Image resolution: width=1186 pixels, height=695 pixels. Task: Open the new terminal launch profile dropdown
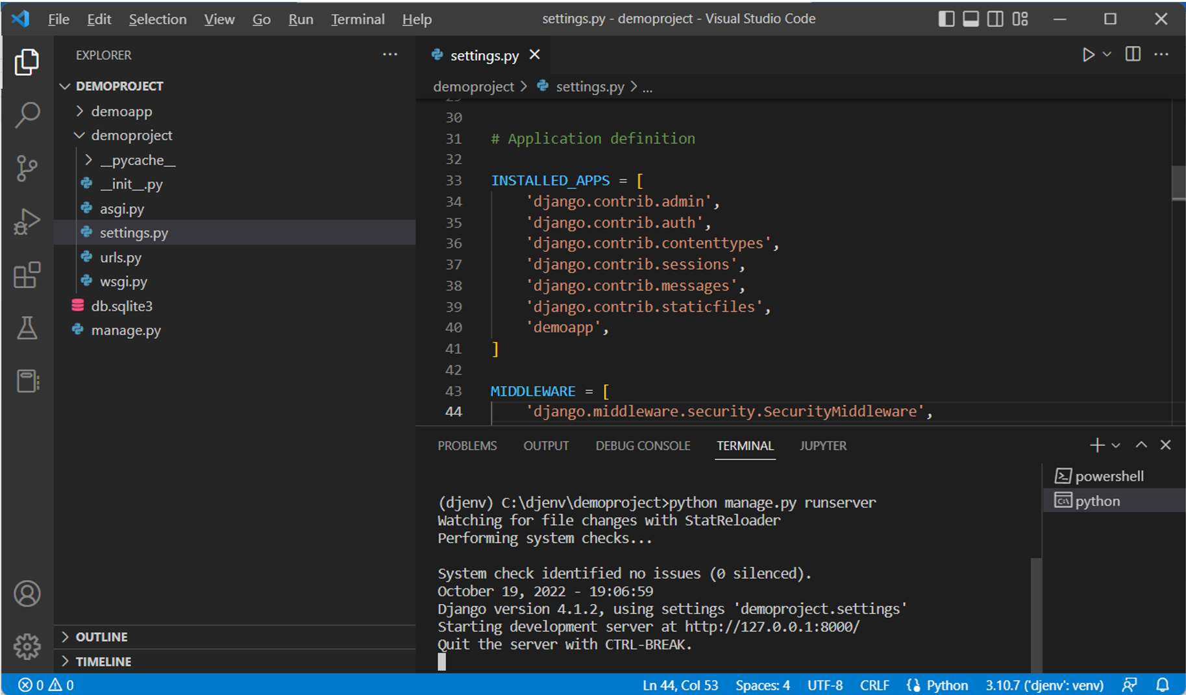tap(1116, 446)
